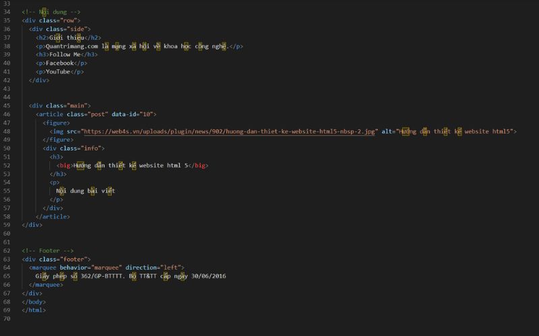Screen dimensions: 539x336
Task: Click the closing html tag
Action: [34, 310]
